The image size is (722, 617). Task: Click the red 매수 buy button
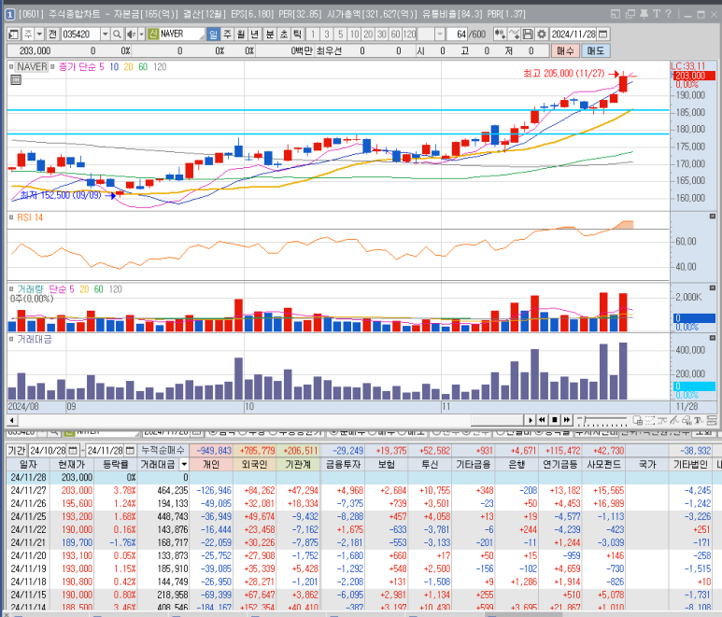point(565,50)
